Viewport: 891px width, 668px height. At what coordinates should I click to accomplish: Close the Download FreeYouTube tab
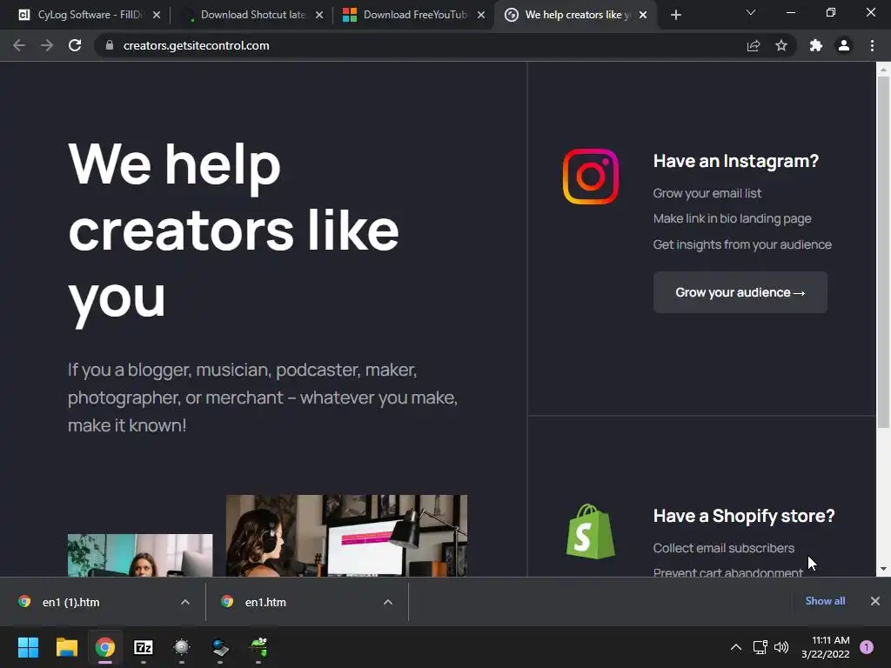point(481,15)
